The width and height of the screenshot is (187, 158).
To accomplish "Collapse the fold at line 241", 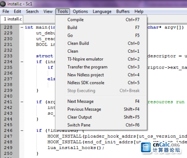I will coord(22,102).
